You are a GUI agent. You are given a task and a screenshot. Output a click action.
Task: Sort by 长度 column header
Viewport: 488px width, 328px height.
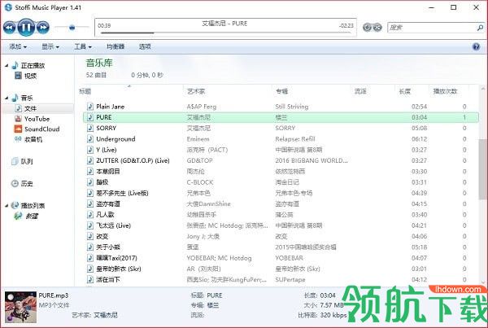(x=405, y=91)
